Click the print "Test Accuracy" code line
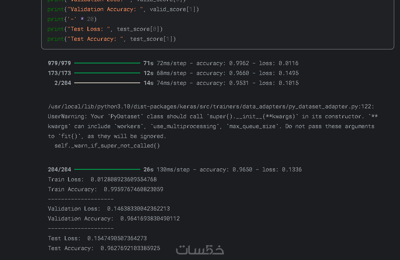 (x=111, y=39)
